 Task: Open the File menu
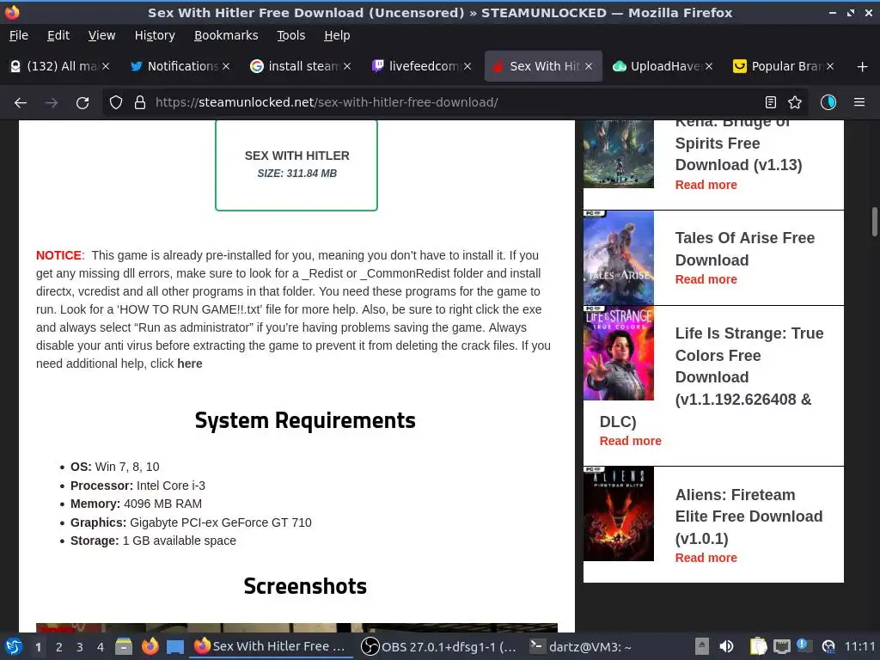[x=19, y=35]
